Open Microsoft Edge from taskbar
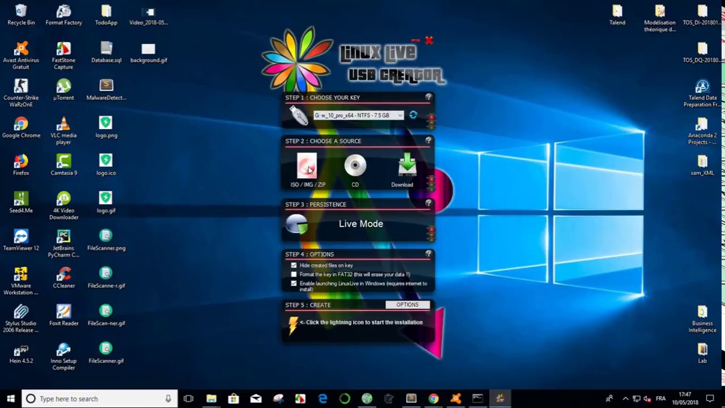 point(322,398)
